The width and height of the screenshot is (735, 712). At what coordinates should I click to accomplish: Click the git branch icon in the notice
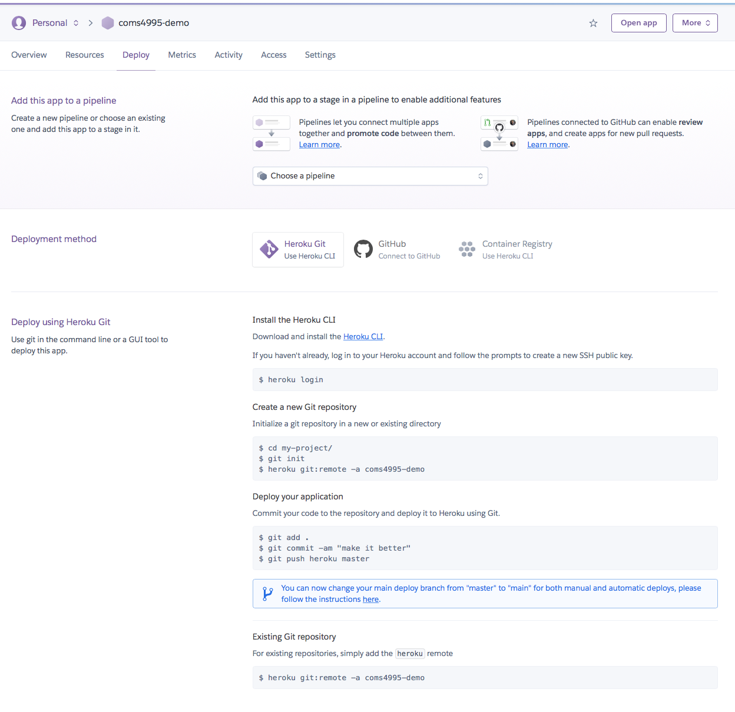(267, 594)
